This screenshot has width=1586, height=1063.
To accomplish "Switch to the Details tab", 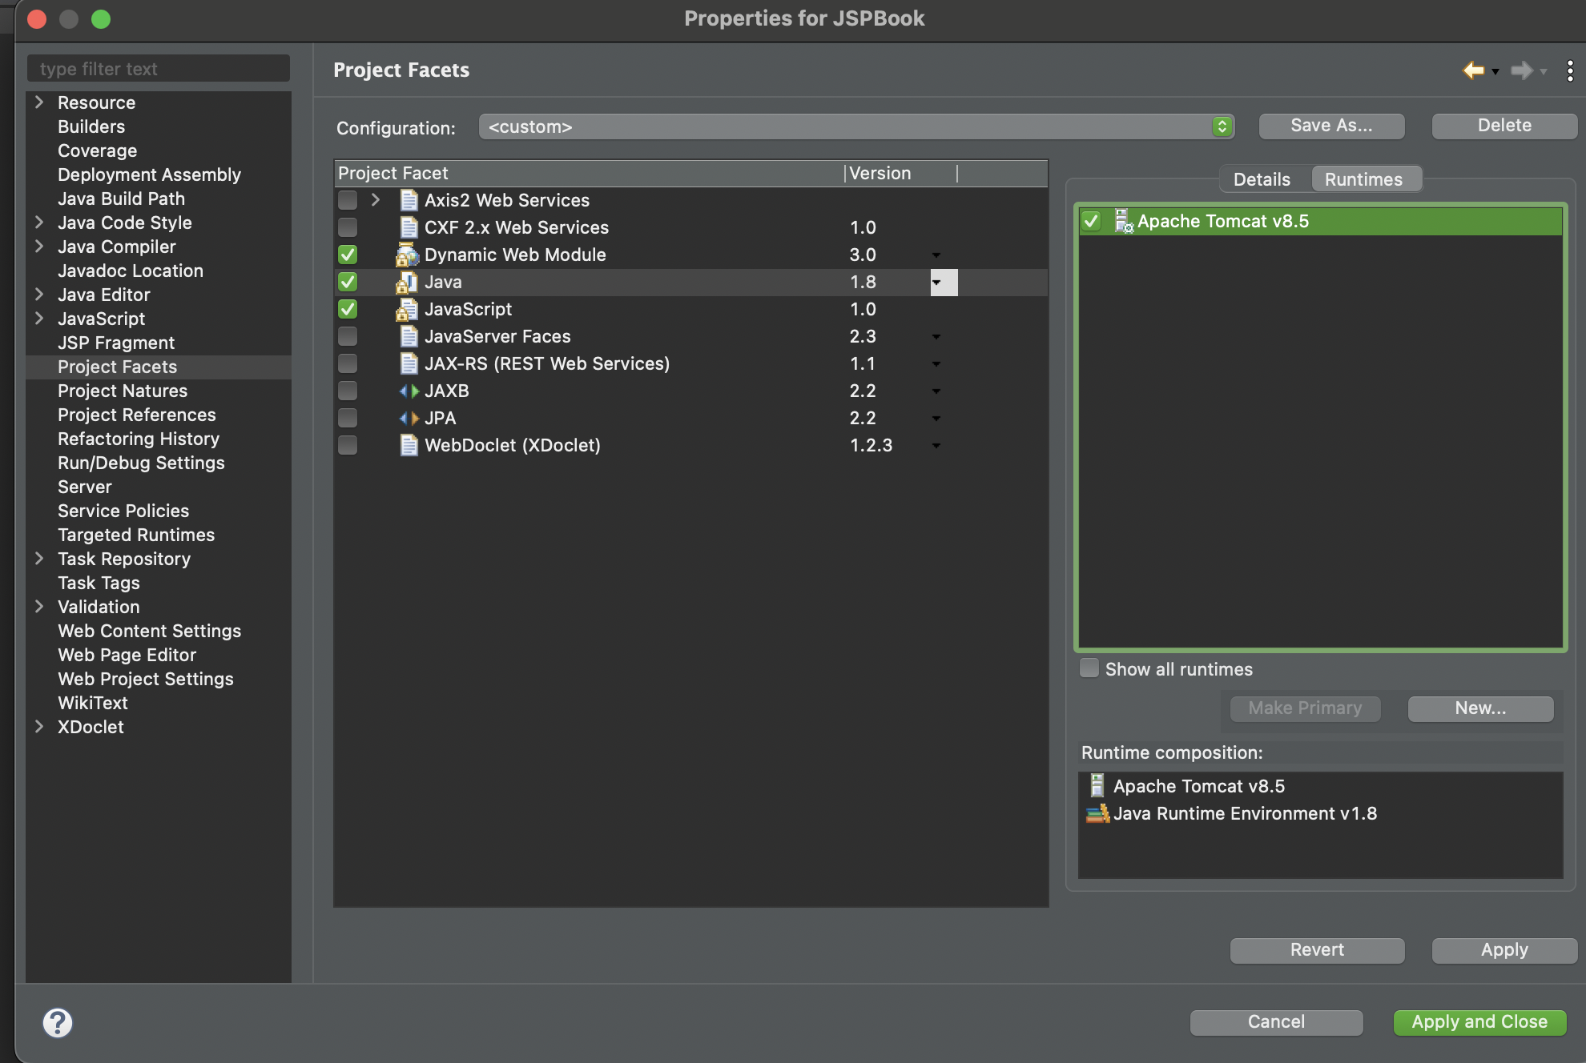I will (x=1262, y=179).
